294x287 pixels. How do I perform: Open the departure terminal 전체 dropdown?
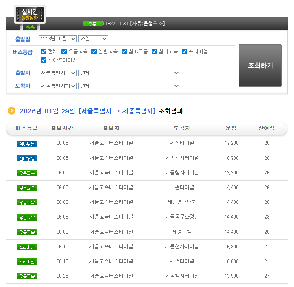[x=129, y=73]
